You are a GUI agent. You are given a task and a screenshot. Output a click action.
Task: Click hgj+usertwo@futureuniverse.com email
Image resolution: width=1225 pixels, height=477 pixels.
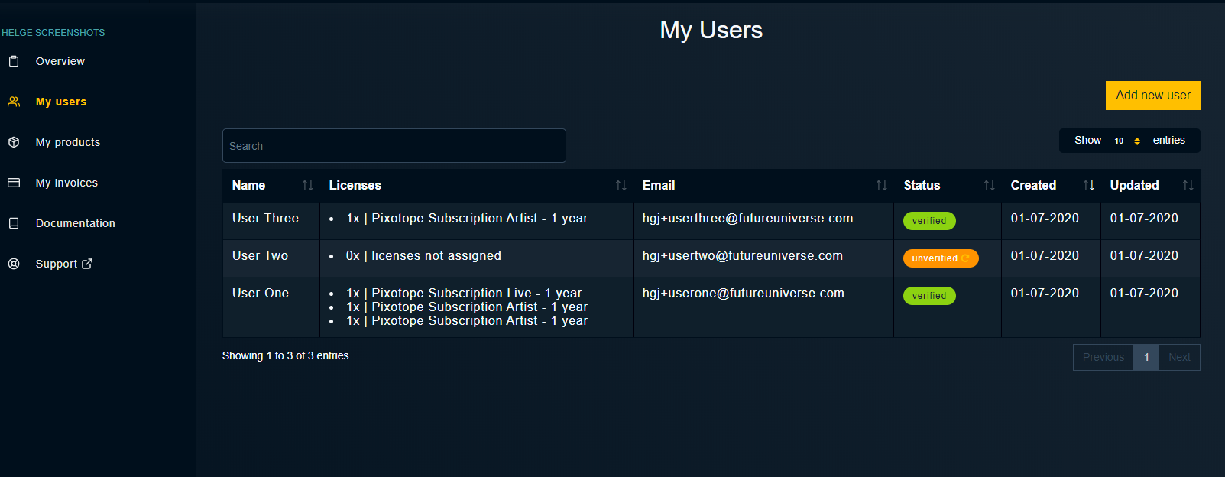point(743,256)
